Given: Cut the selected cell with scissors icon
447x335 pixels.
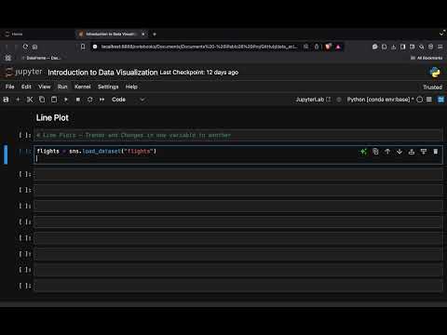Looking at the screenshot, I should (30, 100).
